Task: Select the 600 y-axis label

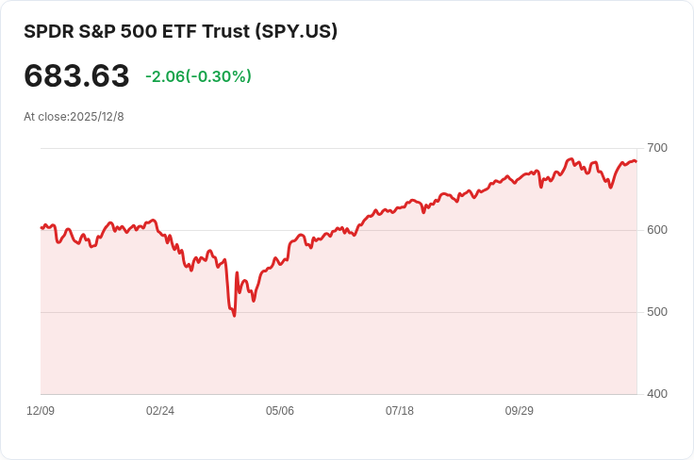Action: pos(657,230)
